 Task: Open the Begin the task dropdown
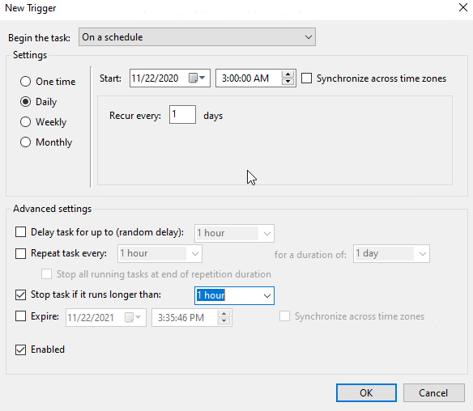[x=197, y=37]
